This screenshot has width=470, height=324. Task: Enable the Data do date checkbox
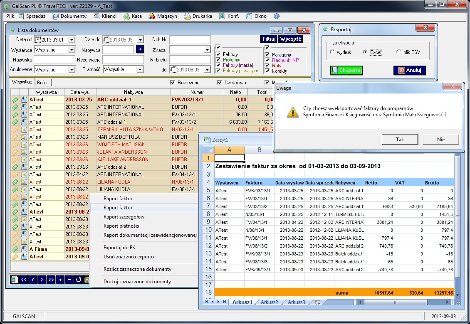pos(106,39)
